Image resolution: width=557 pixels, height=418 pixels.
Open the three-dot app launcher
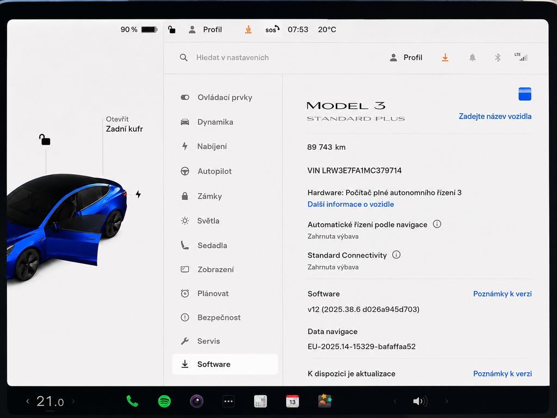[x=228, y=401]
